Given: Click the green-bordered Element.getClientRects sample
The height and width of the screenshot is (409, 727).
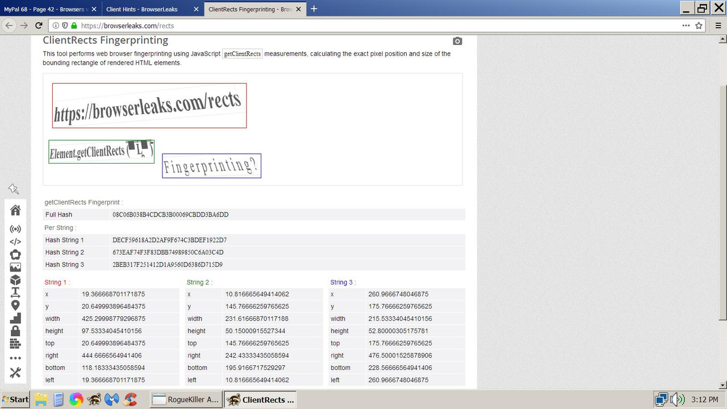Looking at the screenshot, I should (101, 152).
